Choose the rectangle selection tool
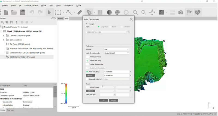218x116 pixels. click(x=58, y=12)
